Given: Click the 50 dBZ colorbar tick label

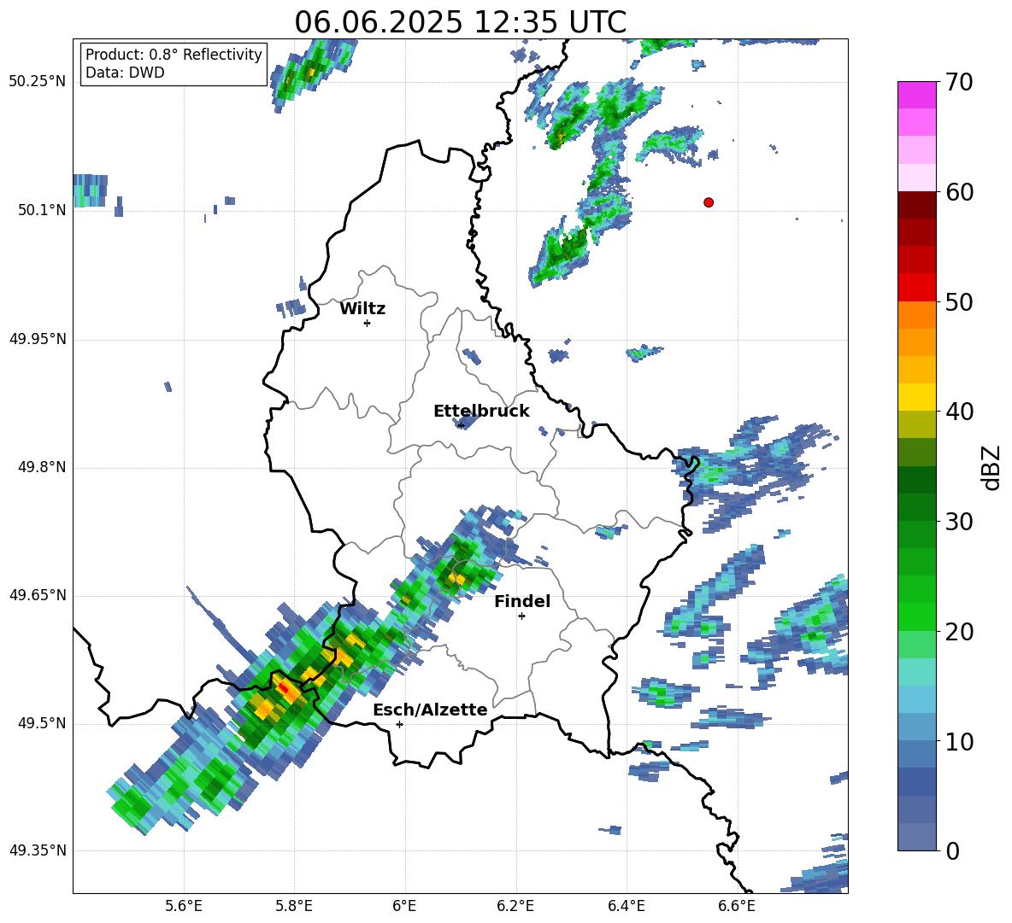Looking at the screenshot, I should [x=959, y=301].
